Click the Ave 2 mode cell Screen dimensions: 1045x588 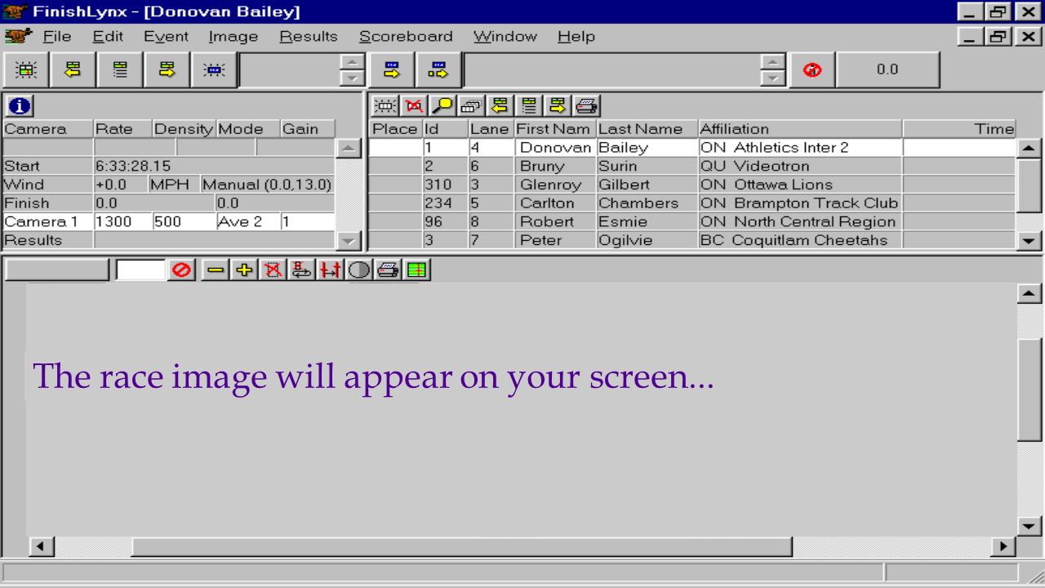(247, 221)
